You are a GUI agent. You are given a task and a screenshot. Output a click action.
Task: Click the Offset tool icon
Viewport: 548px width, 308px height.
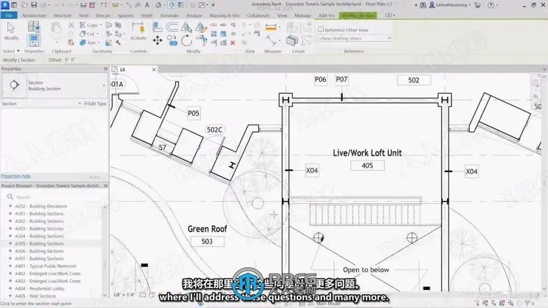[x=172, y=27]
